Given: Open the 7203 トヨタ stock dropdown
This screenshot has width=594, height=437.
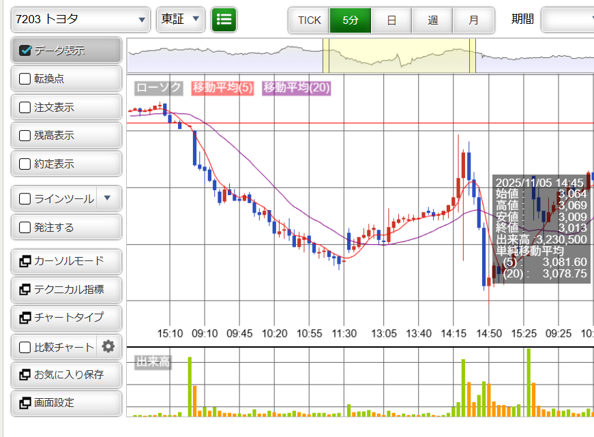Looking at the screenshot, I should [80, 20].
